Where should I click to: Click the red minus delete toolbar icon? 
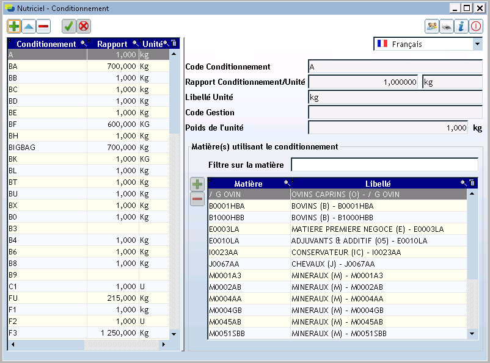[x=43, y=26]
